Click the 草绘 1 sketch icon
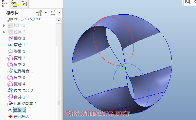196x120 pixels. coord(10,45)
